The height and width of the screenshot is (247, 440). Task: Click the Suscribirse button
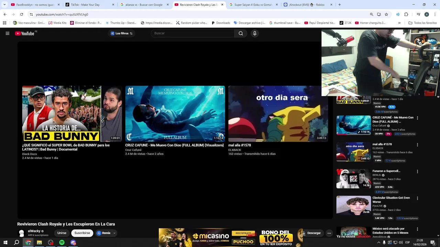[x=82, y=233]
